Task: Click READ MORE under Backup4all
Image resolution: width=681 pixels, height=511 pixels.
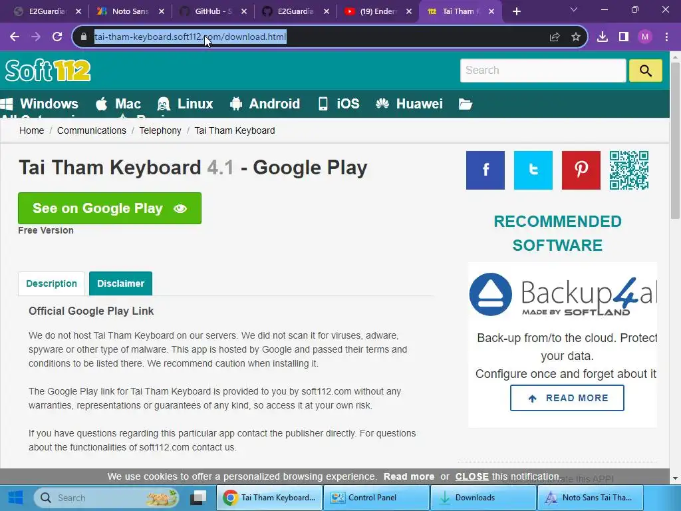Action: click(567, 398)
